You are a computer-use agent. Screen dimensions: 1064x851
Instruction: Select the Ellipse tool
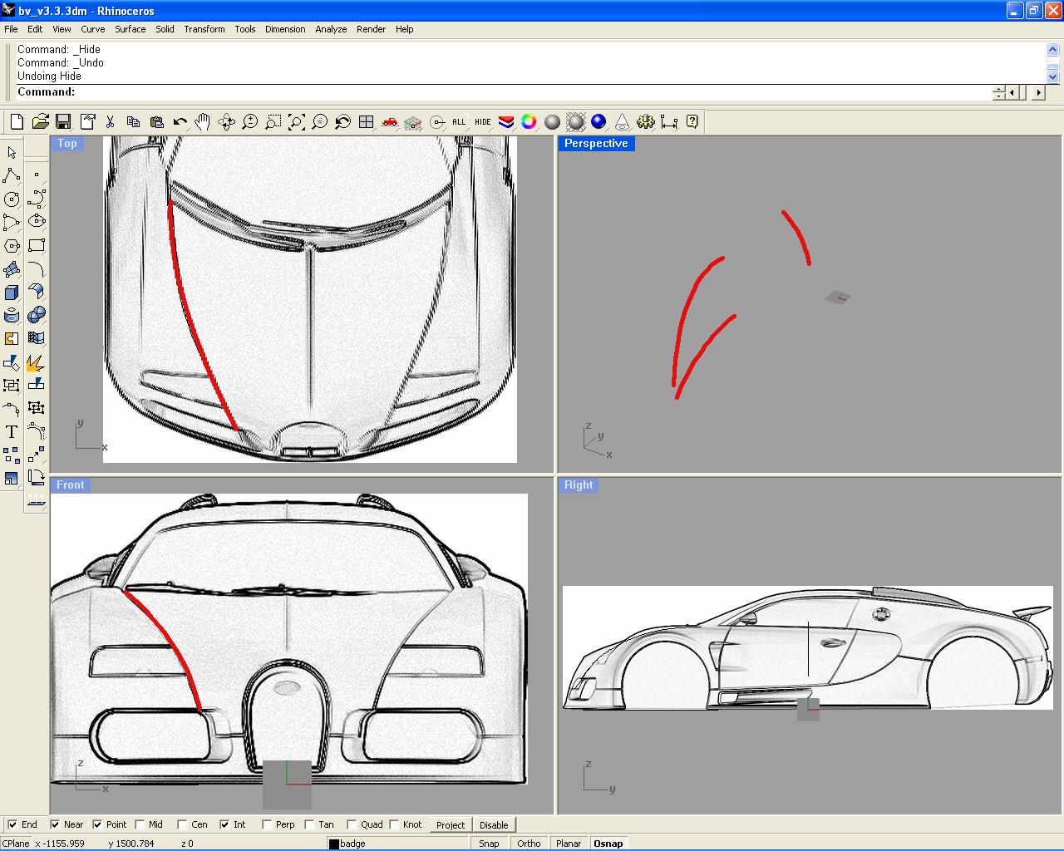tap(36, 221)
